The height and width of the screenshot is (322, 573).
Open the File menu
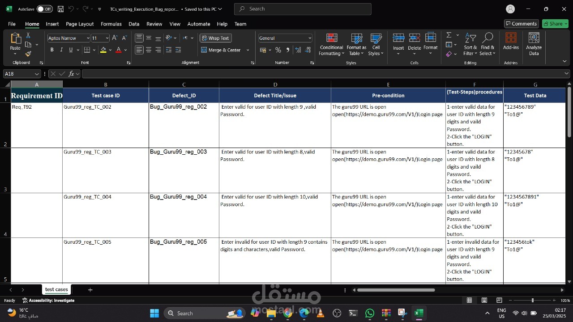[x=12, y=24]
